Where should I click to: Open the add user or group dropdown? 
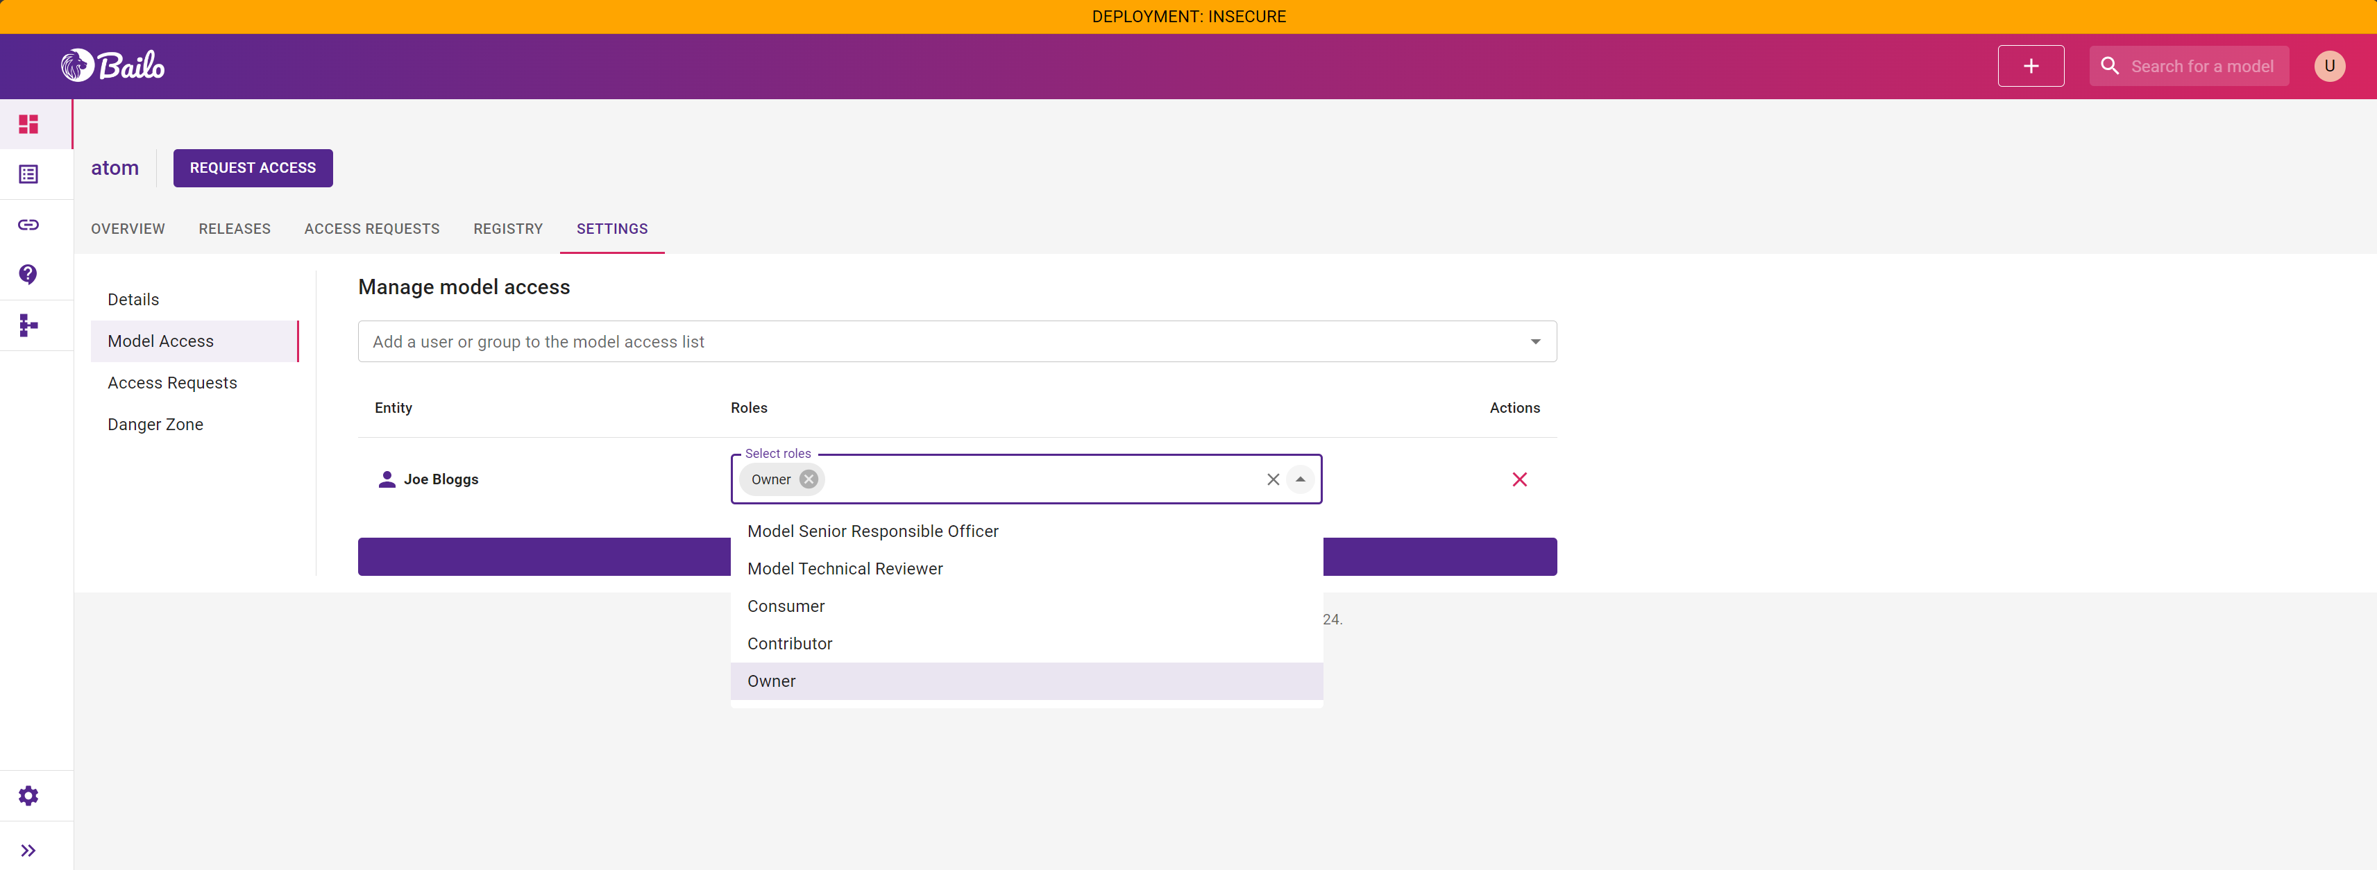[x=1534, y=341]
